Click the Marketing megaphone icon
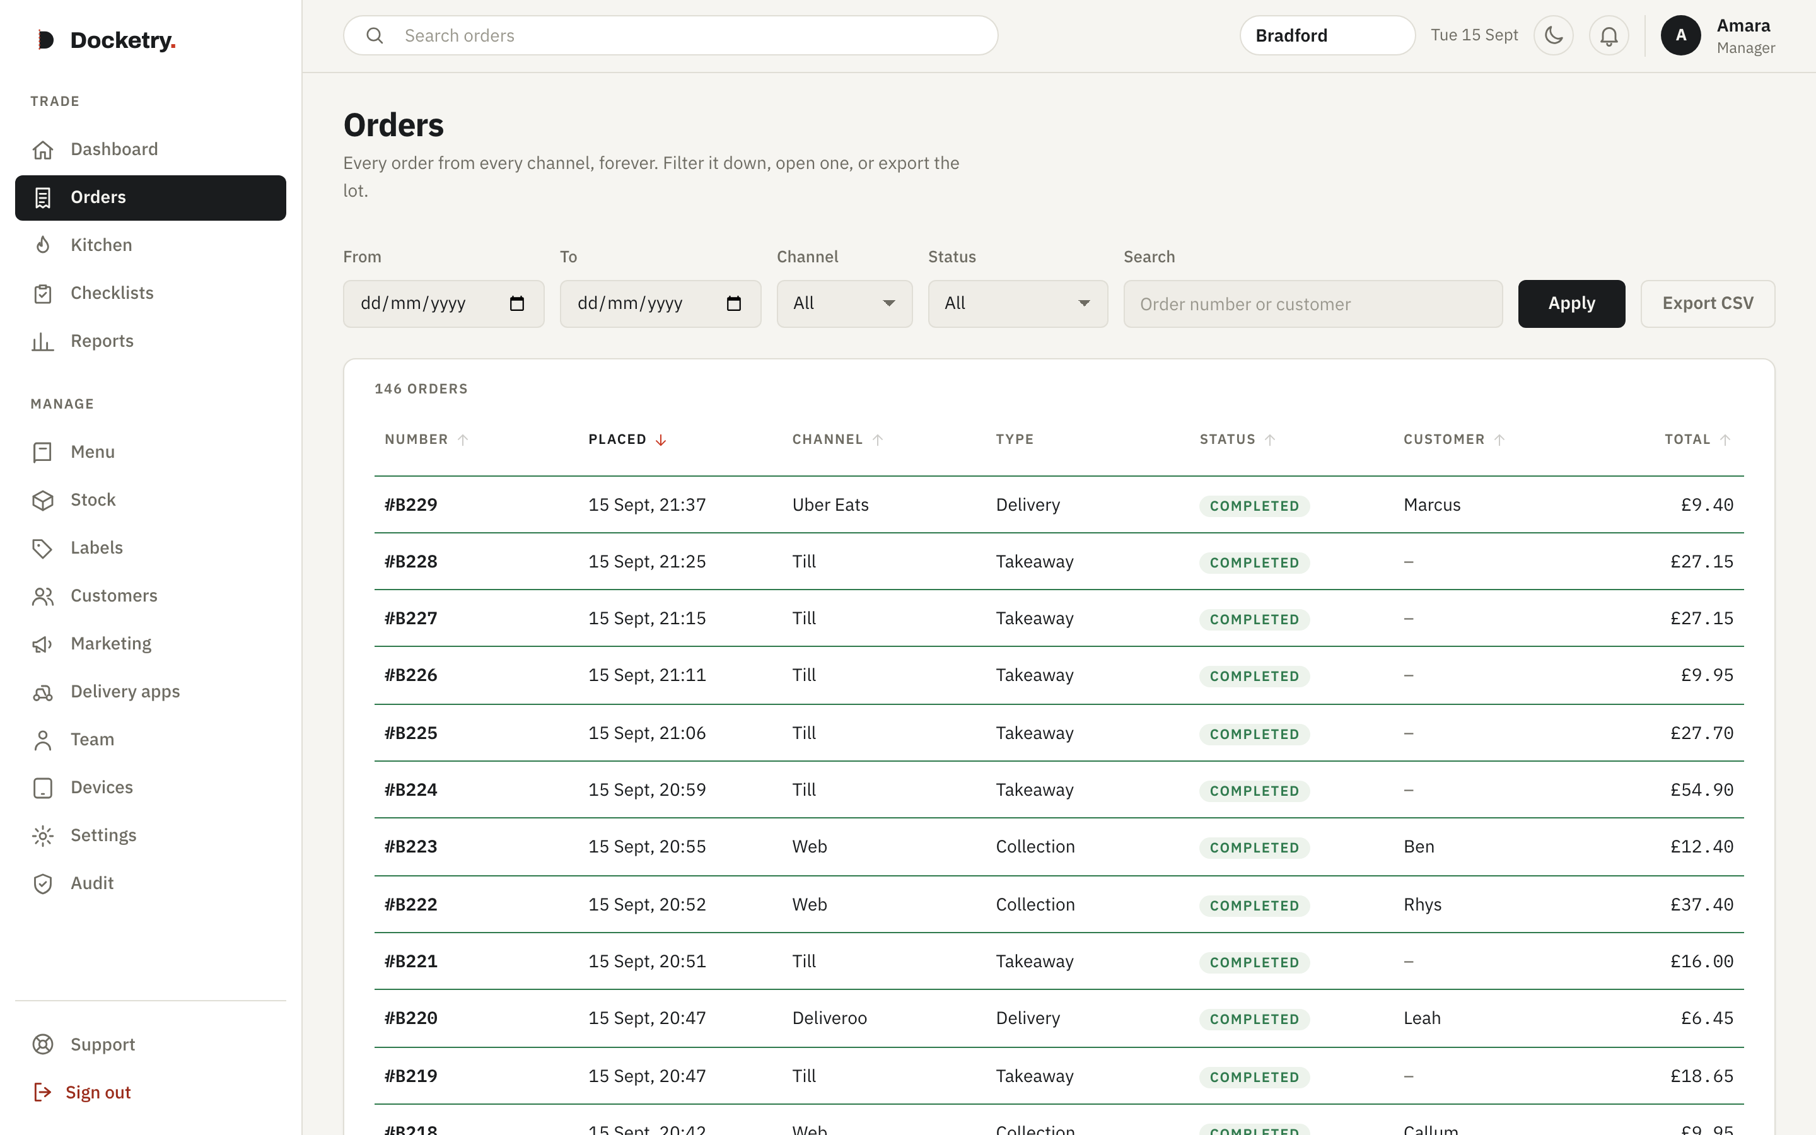This screenshot has height=1135, width=1816. [x=43, y=644]
